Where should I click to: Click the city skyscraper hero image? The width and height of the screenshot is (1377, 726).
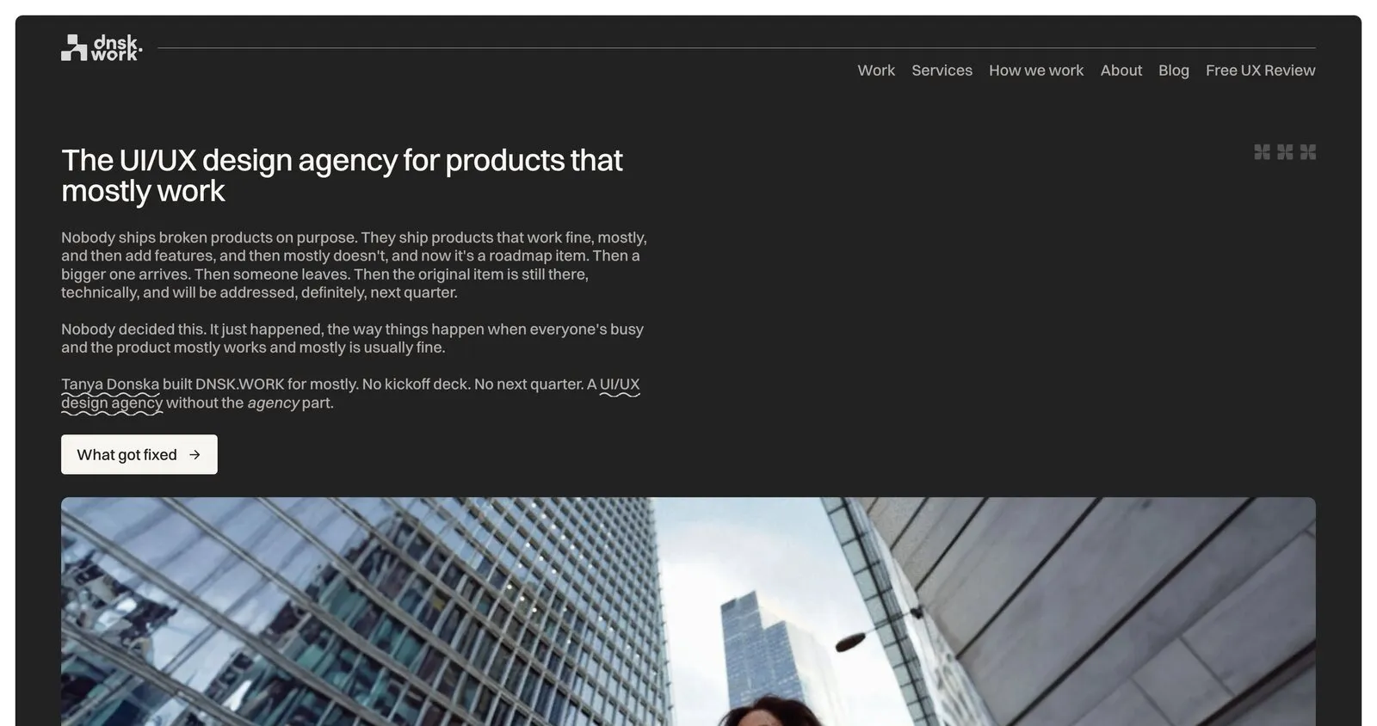click(x=688, y=612)
